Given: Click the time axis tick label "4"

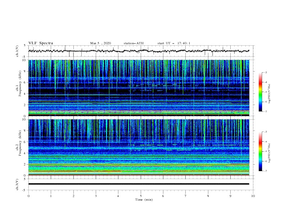Looking at the screenshot, I should click(x=118, y=196).
